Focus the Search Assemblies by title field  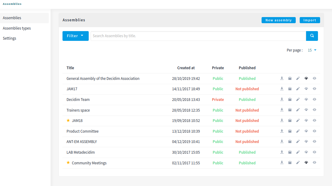click(198, 36)
